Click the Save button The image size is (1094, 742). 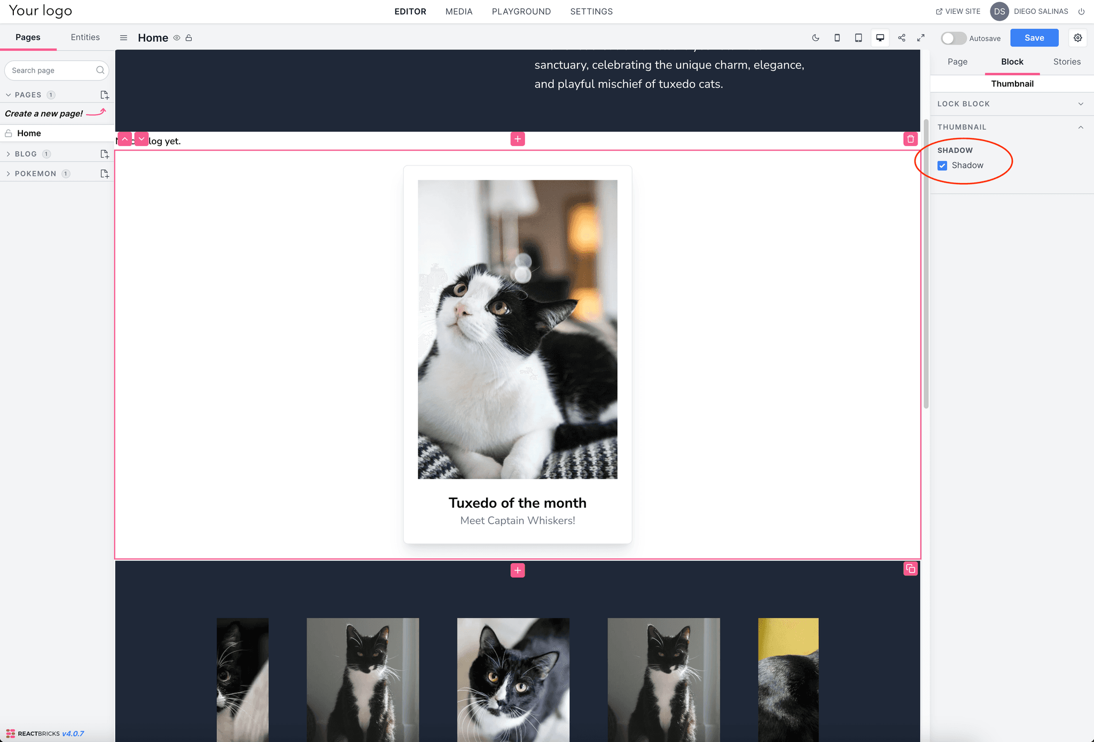point(1034,38)
